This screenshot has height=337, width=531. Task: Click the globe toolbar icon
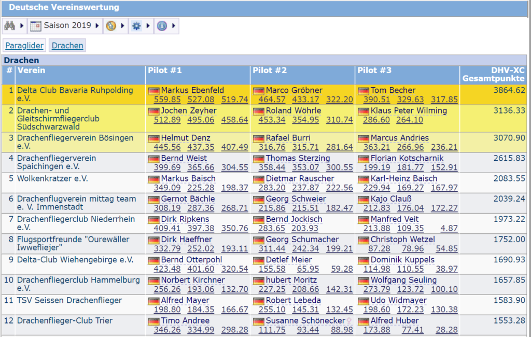pos(111,26)
